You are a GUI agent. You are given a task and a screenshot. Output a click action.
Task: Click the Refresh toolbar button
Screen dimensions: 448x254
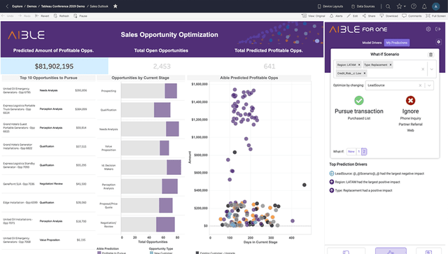(62, 16)
